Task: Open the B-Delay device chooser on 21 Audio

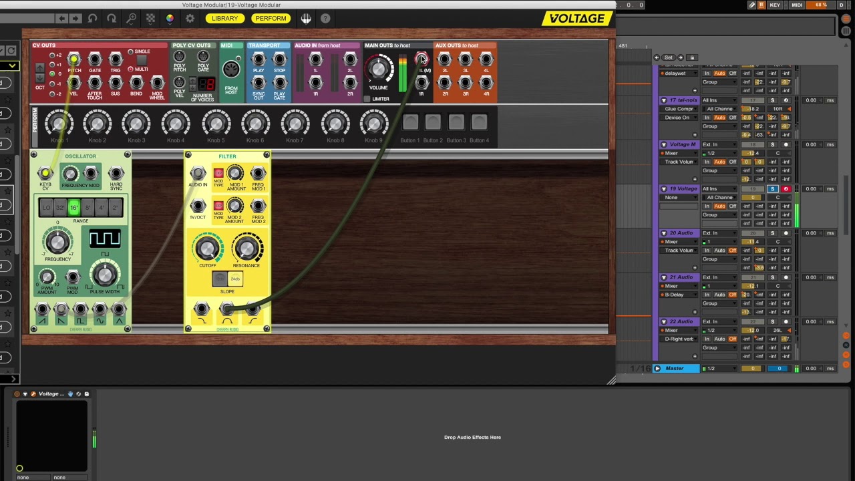Action: [679, 295]
